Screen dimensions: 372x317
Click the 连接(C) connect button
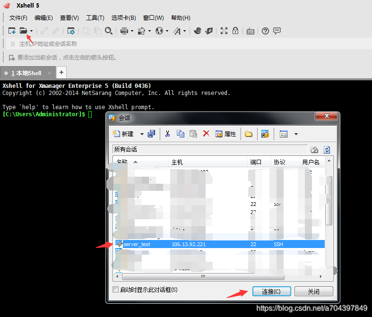[272, 291]
